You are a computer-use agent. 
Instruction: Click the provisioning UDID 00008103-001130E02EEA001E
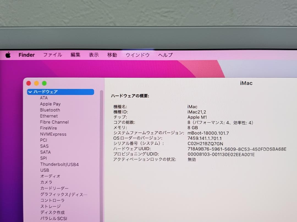point(221,154)
